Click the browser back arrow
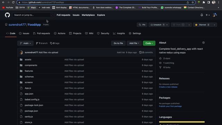222x125 pixels. coord(3,2)
